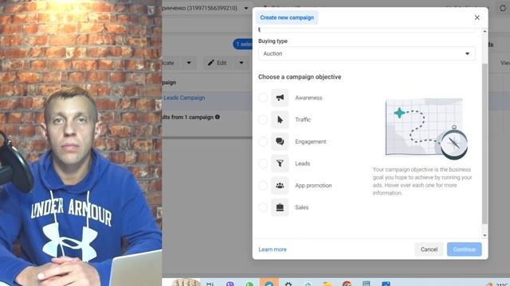
Task: Click the Sales label text
Action: pos(301,207)
